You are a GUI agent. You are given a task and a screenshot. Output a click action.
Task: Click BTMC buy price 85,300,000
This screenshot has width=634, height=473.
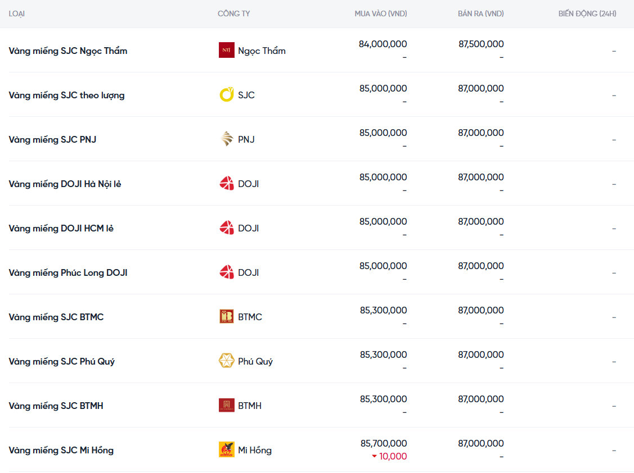pyautogui.click(x=384, y=311)
